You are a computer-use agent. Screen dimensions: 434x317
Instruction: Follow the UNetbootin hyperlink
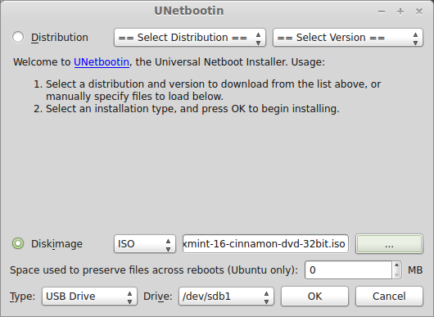coord(102,62)
